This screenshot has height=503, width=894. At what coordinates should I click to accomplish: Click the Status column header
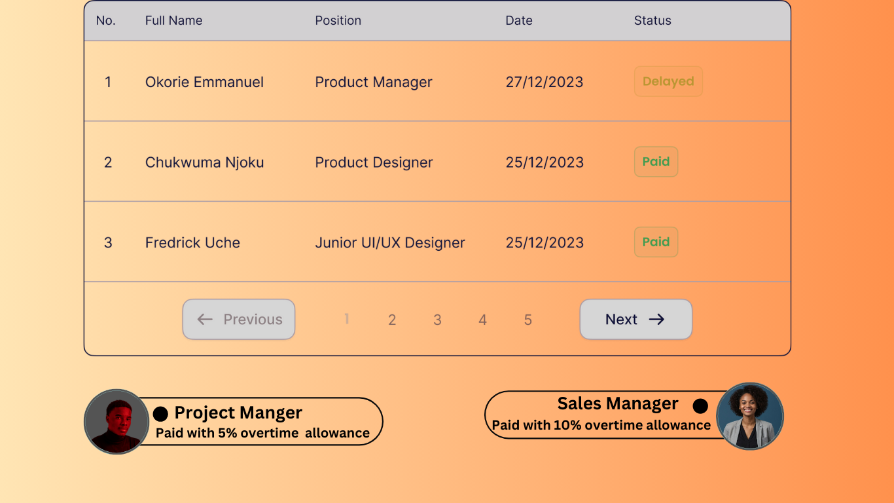click(x=653, y=20)
